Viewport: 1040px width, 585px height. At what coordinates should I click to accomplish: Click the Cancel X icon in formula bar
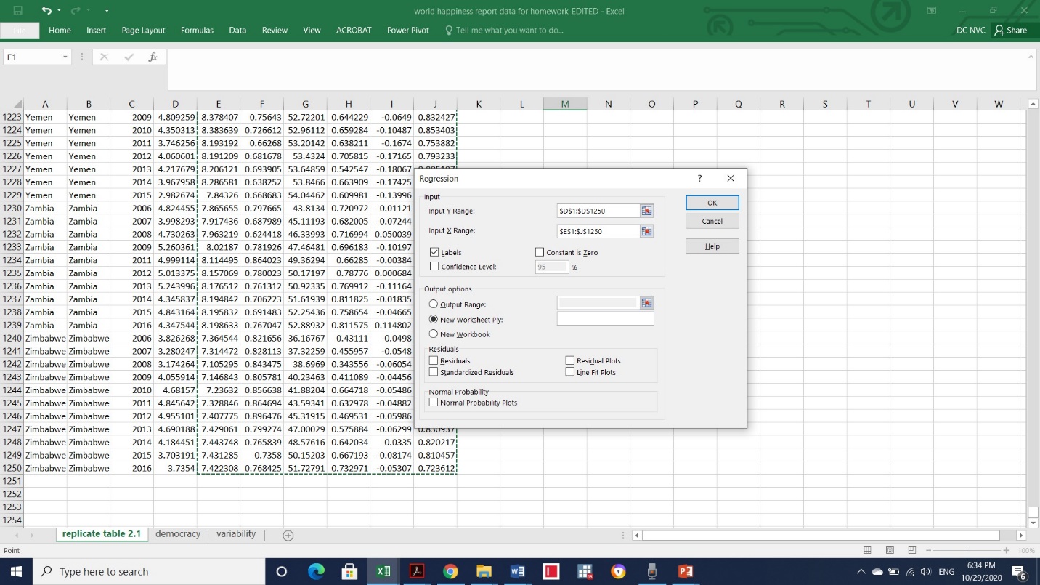coord(105,57)
